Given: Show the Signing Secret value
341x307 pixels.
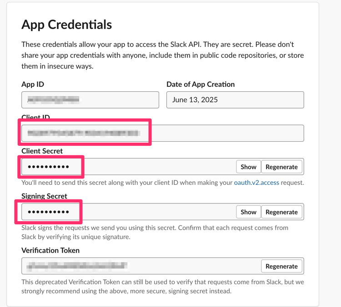Looking at the screenshot, I should [x=248, y=212].
